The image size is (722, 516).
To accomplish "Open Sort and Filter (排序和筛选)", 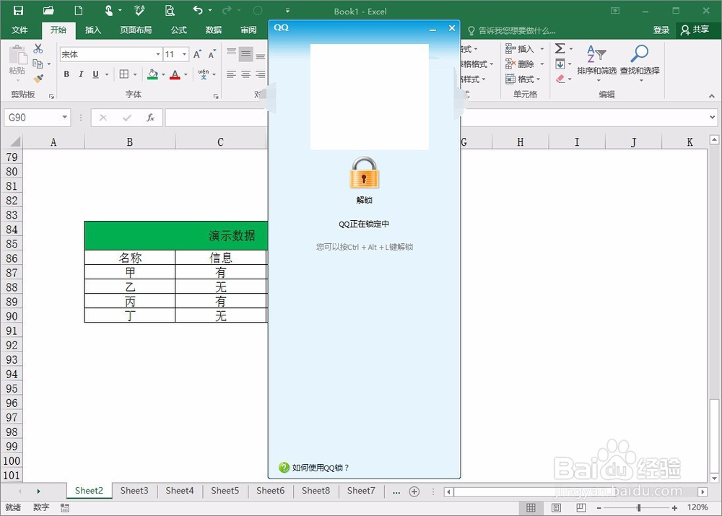I will point(597,63).
